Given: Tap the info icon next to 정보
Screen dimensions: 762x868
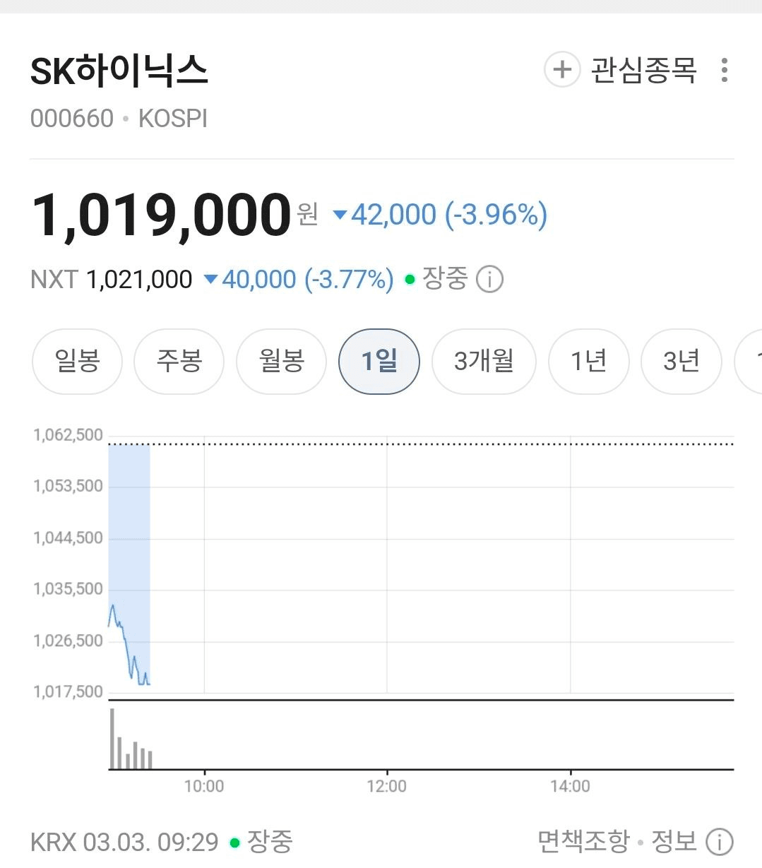Looking at the screenshot, I should (719, 842).
